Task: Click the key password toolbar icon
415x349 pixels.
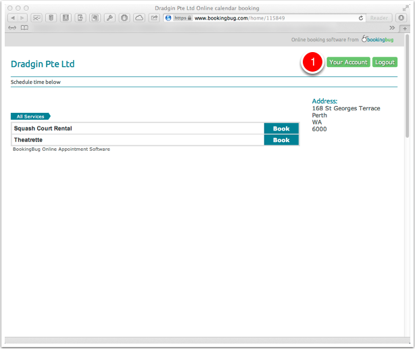Action: (x=109, y=18)
